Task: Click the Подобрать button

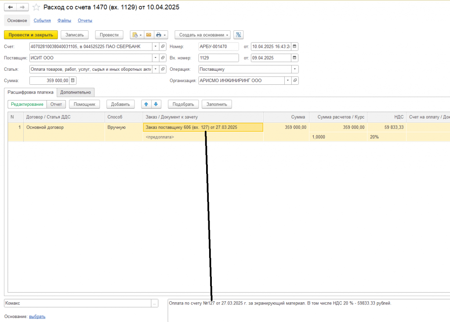Action: 183,104
